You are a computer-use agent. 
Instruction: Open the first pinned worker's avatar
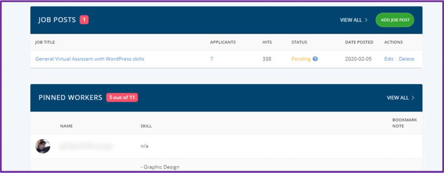[x=43, y=146]
